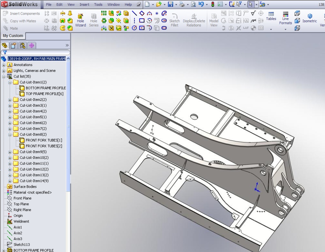
Task: Open the Tables dropdown arrow
Action: (271, 29)
